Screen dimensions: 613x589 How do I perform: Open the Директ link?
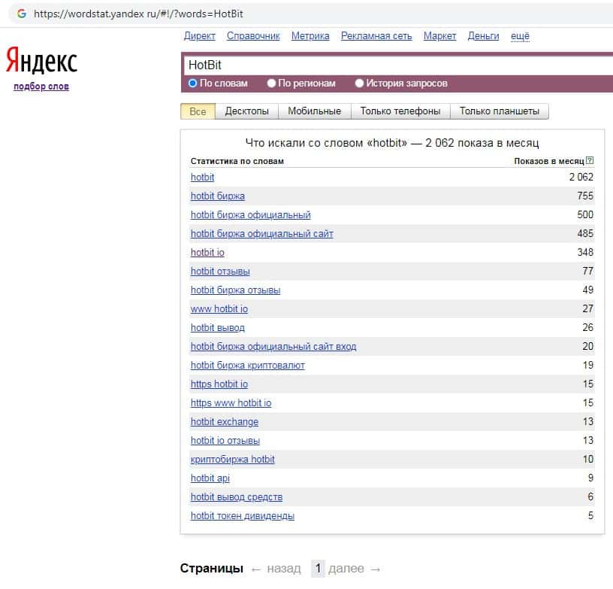(199, 36)
